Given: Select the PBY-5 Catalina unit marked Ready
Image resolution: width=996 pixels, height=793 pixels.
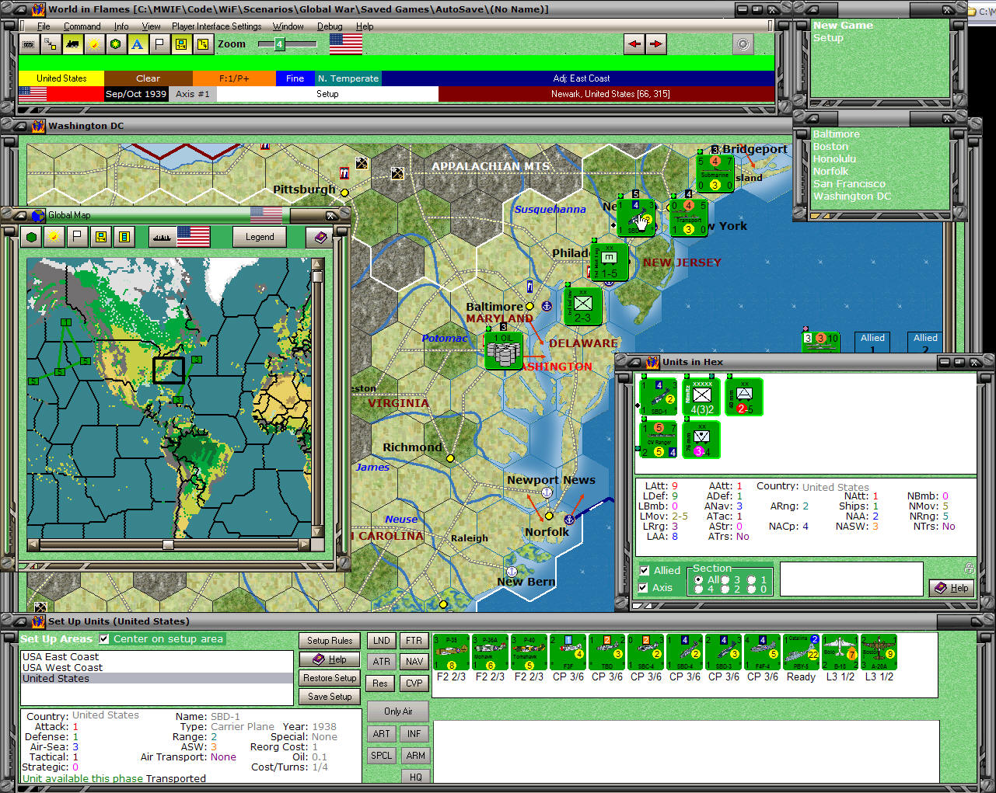Looking at the screenshot, I should pyautogui.click(x=801, y=652).
